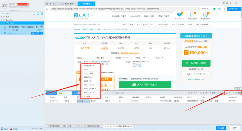Open the 詳細ページ page type dropdown
The height and width of the screenshot is (131, 242).
[64, 93]
